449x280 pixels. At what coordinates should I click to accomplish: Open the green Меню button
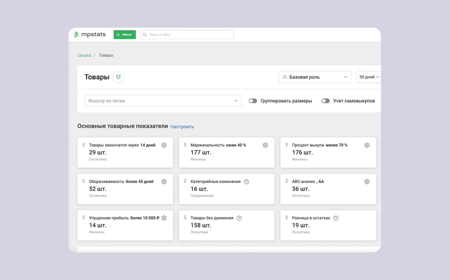tap(124, 35)
